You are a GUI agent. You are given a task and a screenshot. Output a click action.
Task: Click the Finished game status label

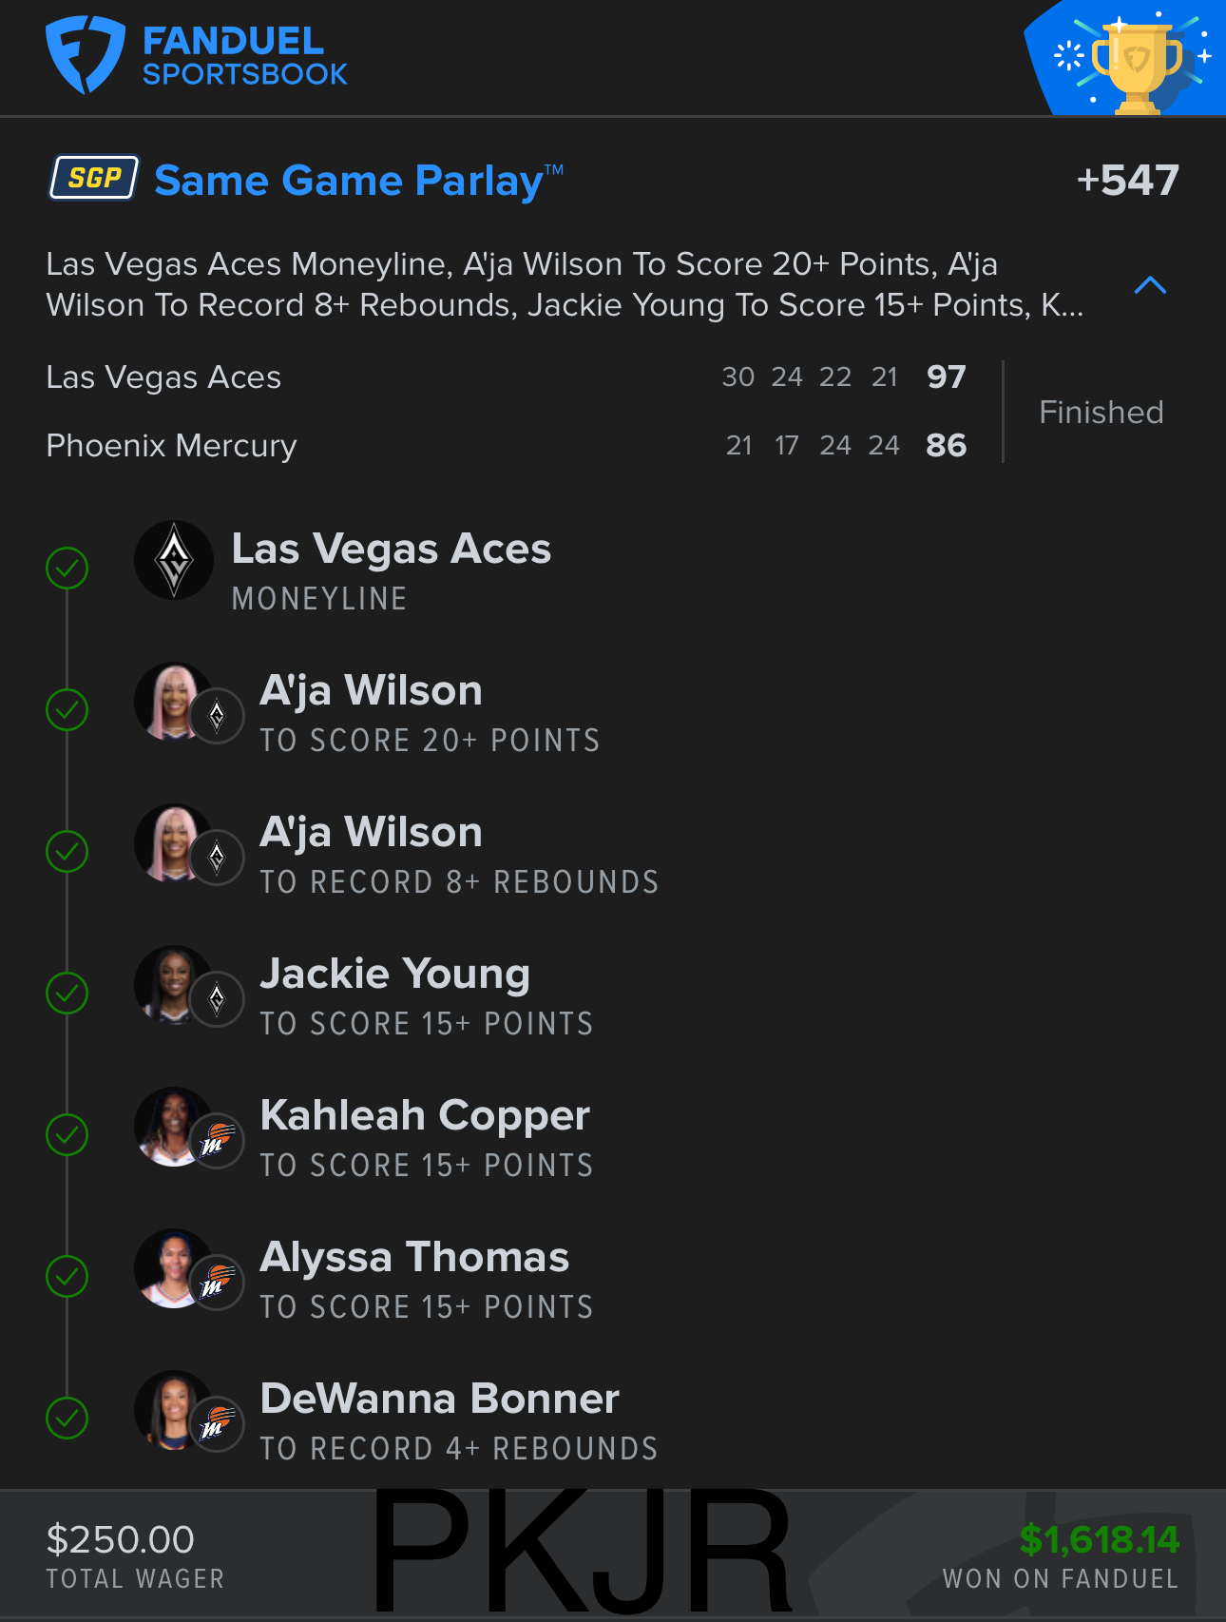[x=1101, y=412]
